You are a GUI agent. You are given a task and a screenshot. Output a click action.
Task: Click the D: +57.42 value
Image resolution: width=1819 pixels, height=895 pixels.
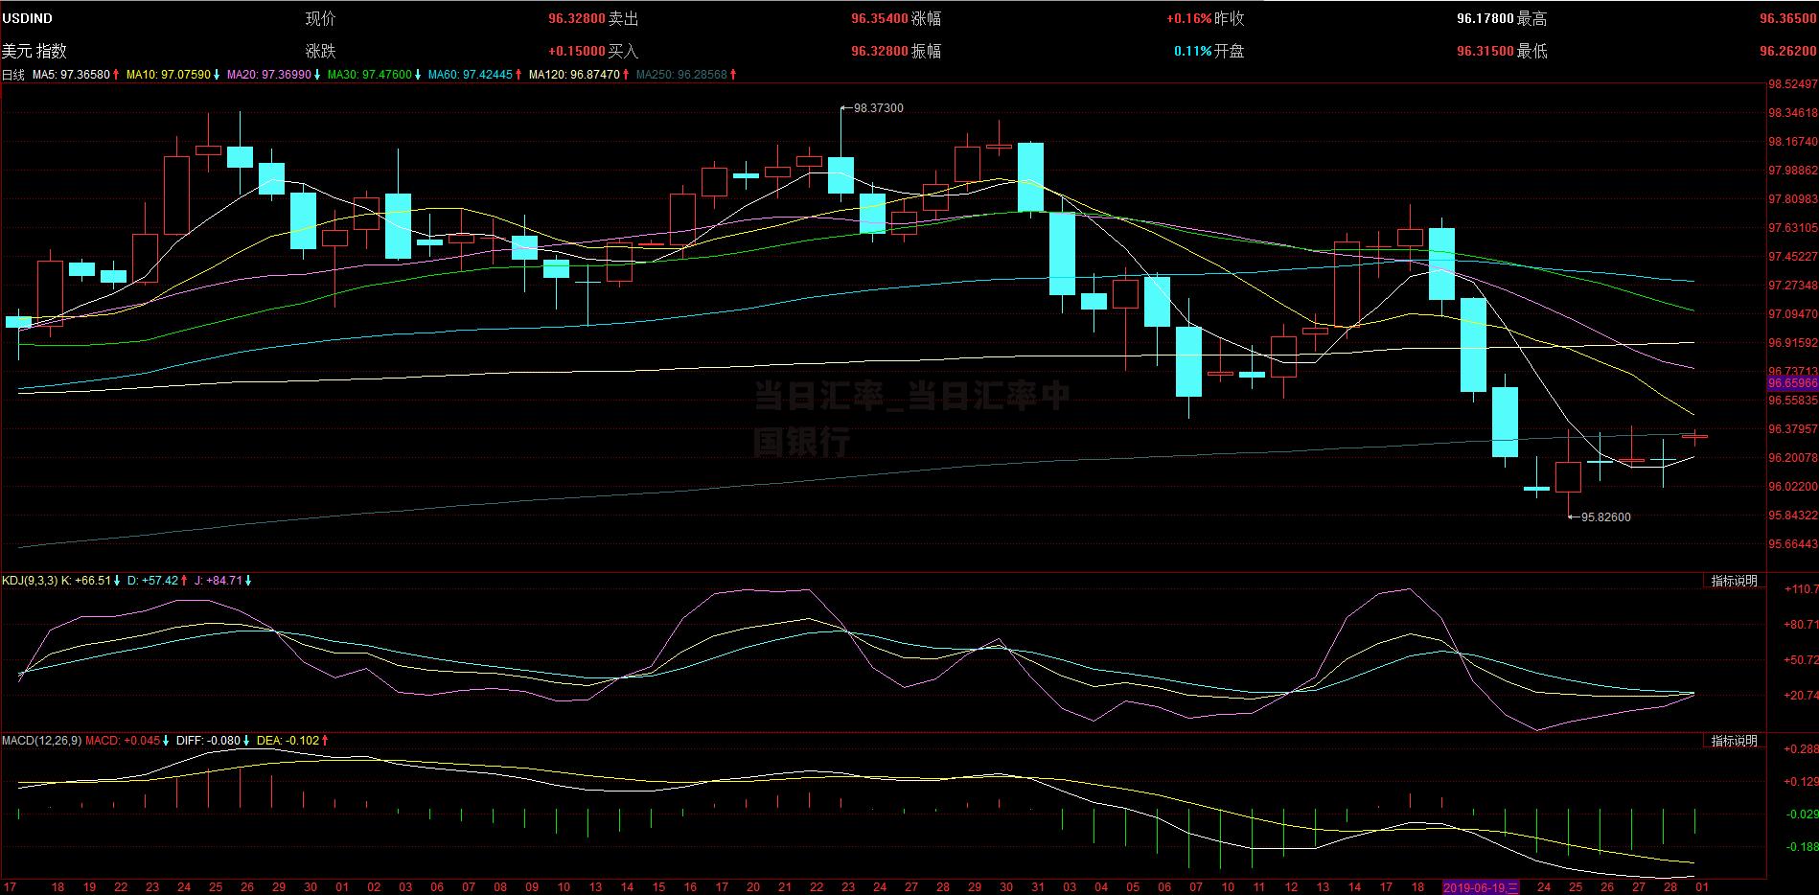152,581
